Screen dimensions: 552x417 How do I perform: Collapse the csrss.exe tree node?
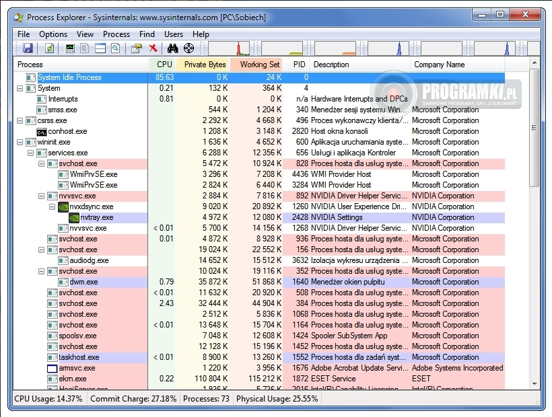tap(20, 120)
